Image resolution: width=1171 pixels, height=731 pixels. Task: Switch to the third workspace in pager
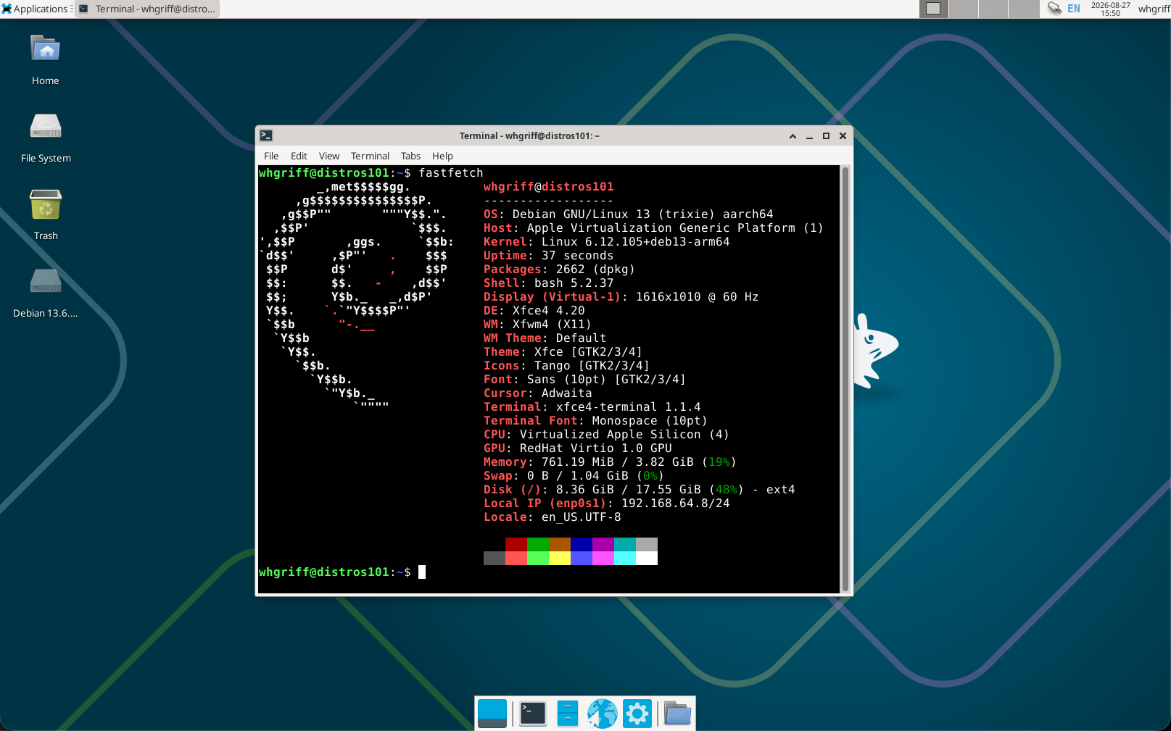pos(993,9)
